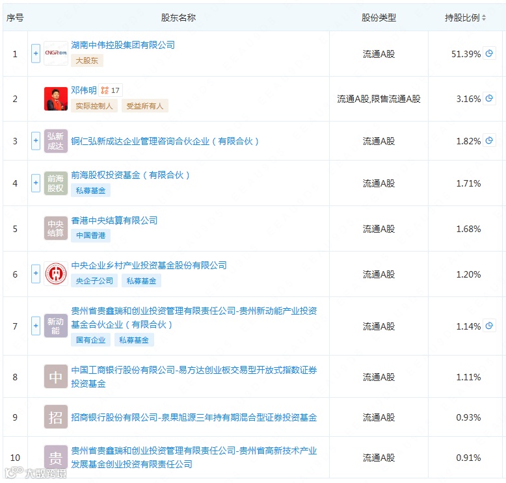Expand row 3 铜仁弘新成达 with plus button
506x483 pixels.
(x=36, y=140)
